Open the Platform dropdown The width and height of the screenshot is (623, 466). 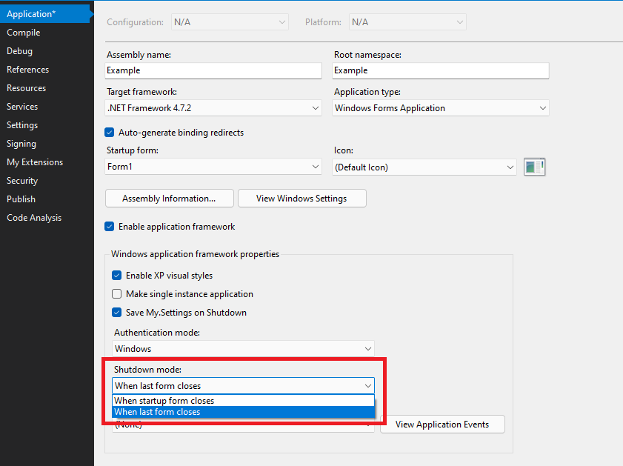[x=407, y=22]
